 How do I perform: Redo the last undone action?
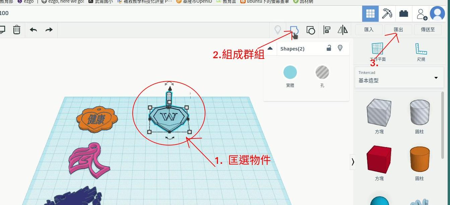[x=49, y=30]
